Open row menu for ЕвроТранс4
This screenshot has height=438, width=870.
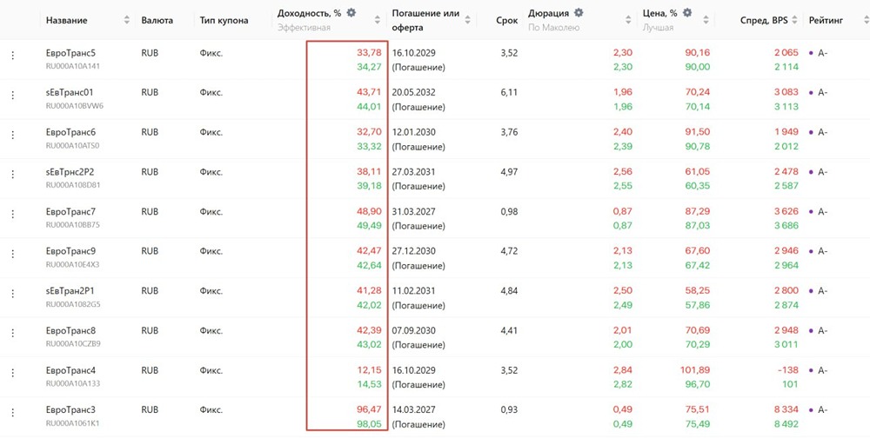13,373
